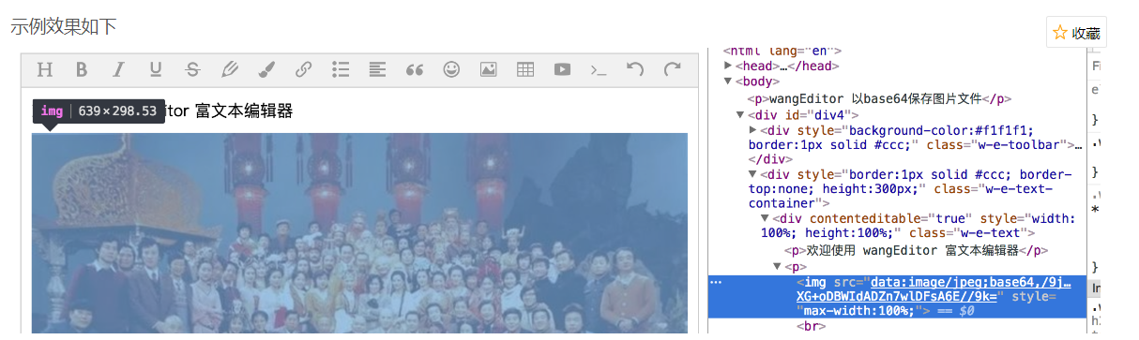Insert a code block
Viewport: 1139px width, 340px height.
pos(599,69)
